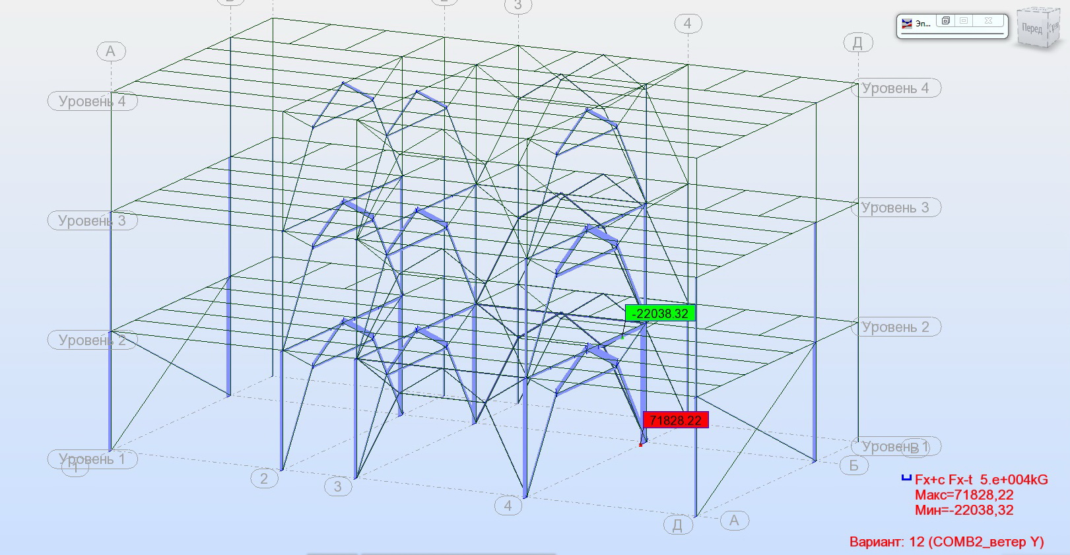The height and width of the screenshot is (555, 1070).
Task: Click the axis bubble '3' at the bottom
Action: point(338,486)
